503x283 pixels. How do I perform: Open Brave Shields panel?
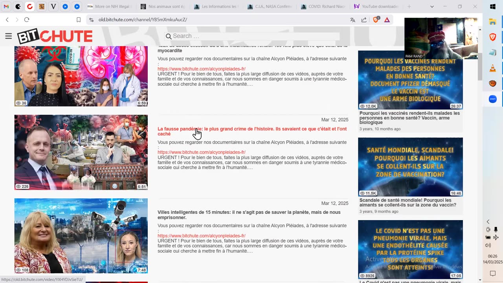376,20
